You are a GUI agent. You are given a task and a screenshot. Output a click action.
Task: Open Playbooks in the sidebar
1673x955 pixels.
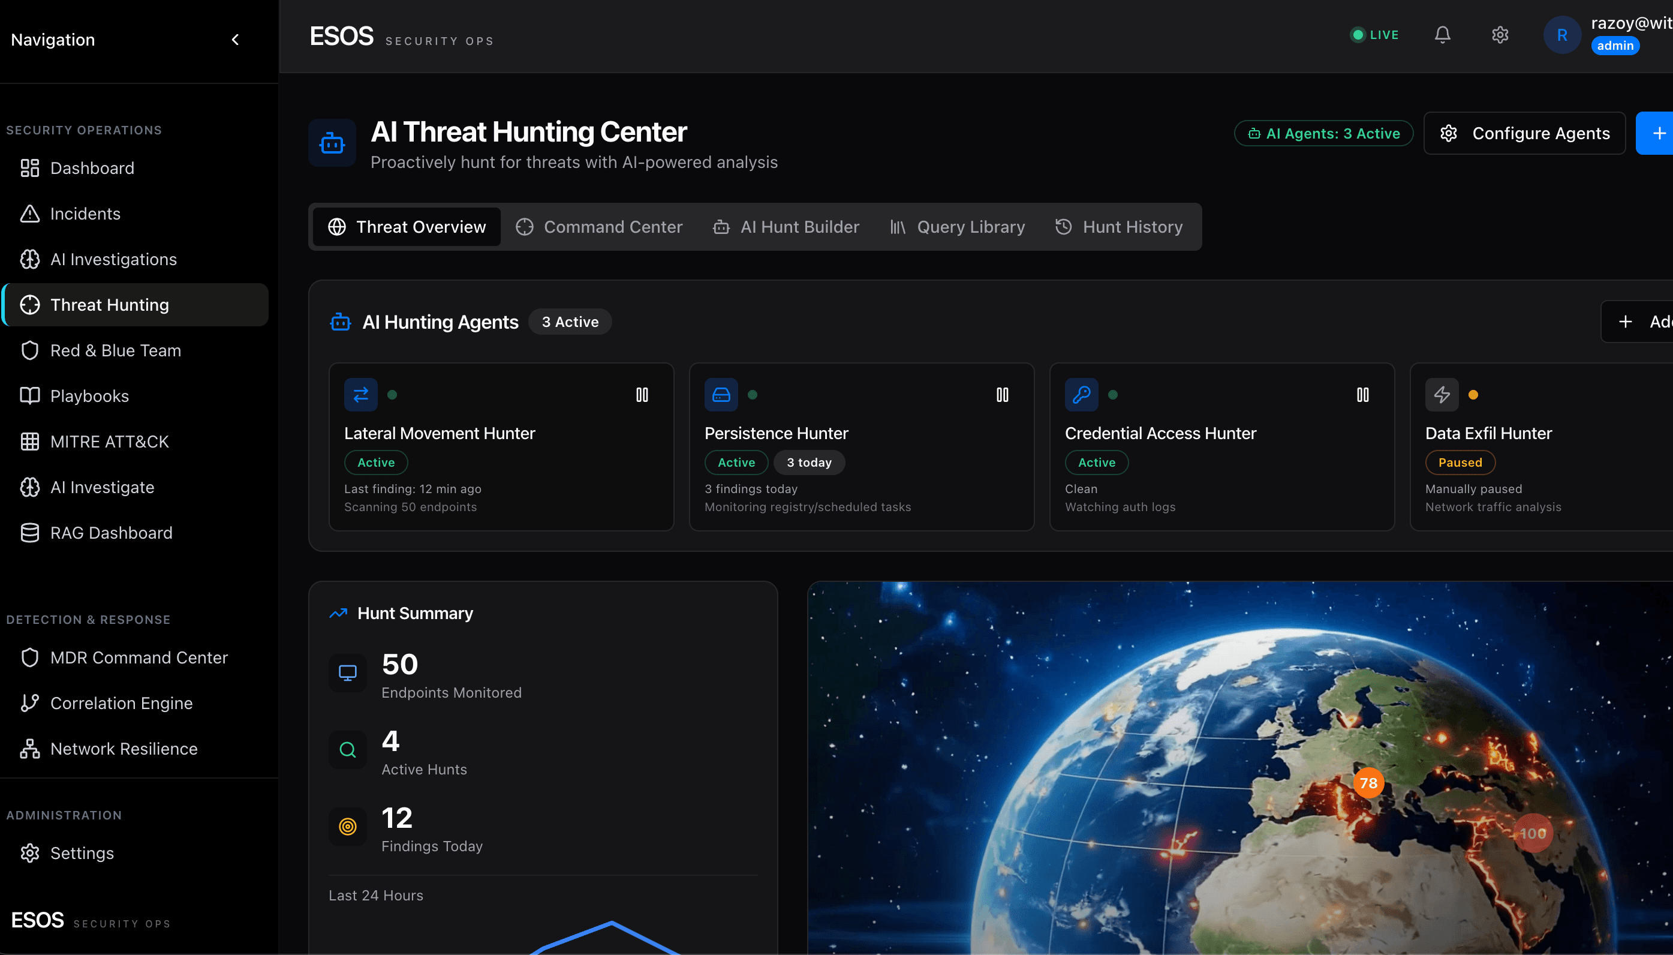coord(136,396)
